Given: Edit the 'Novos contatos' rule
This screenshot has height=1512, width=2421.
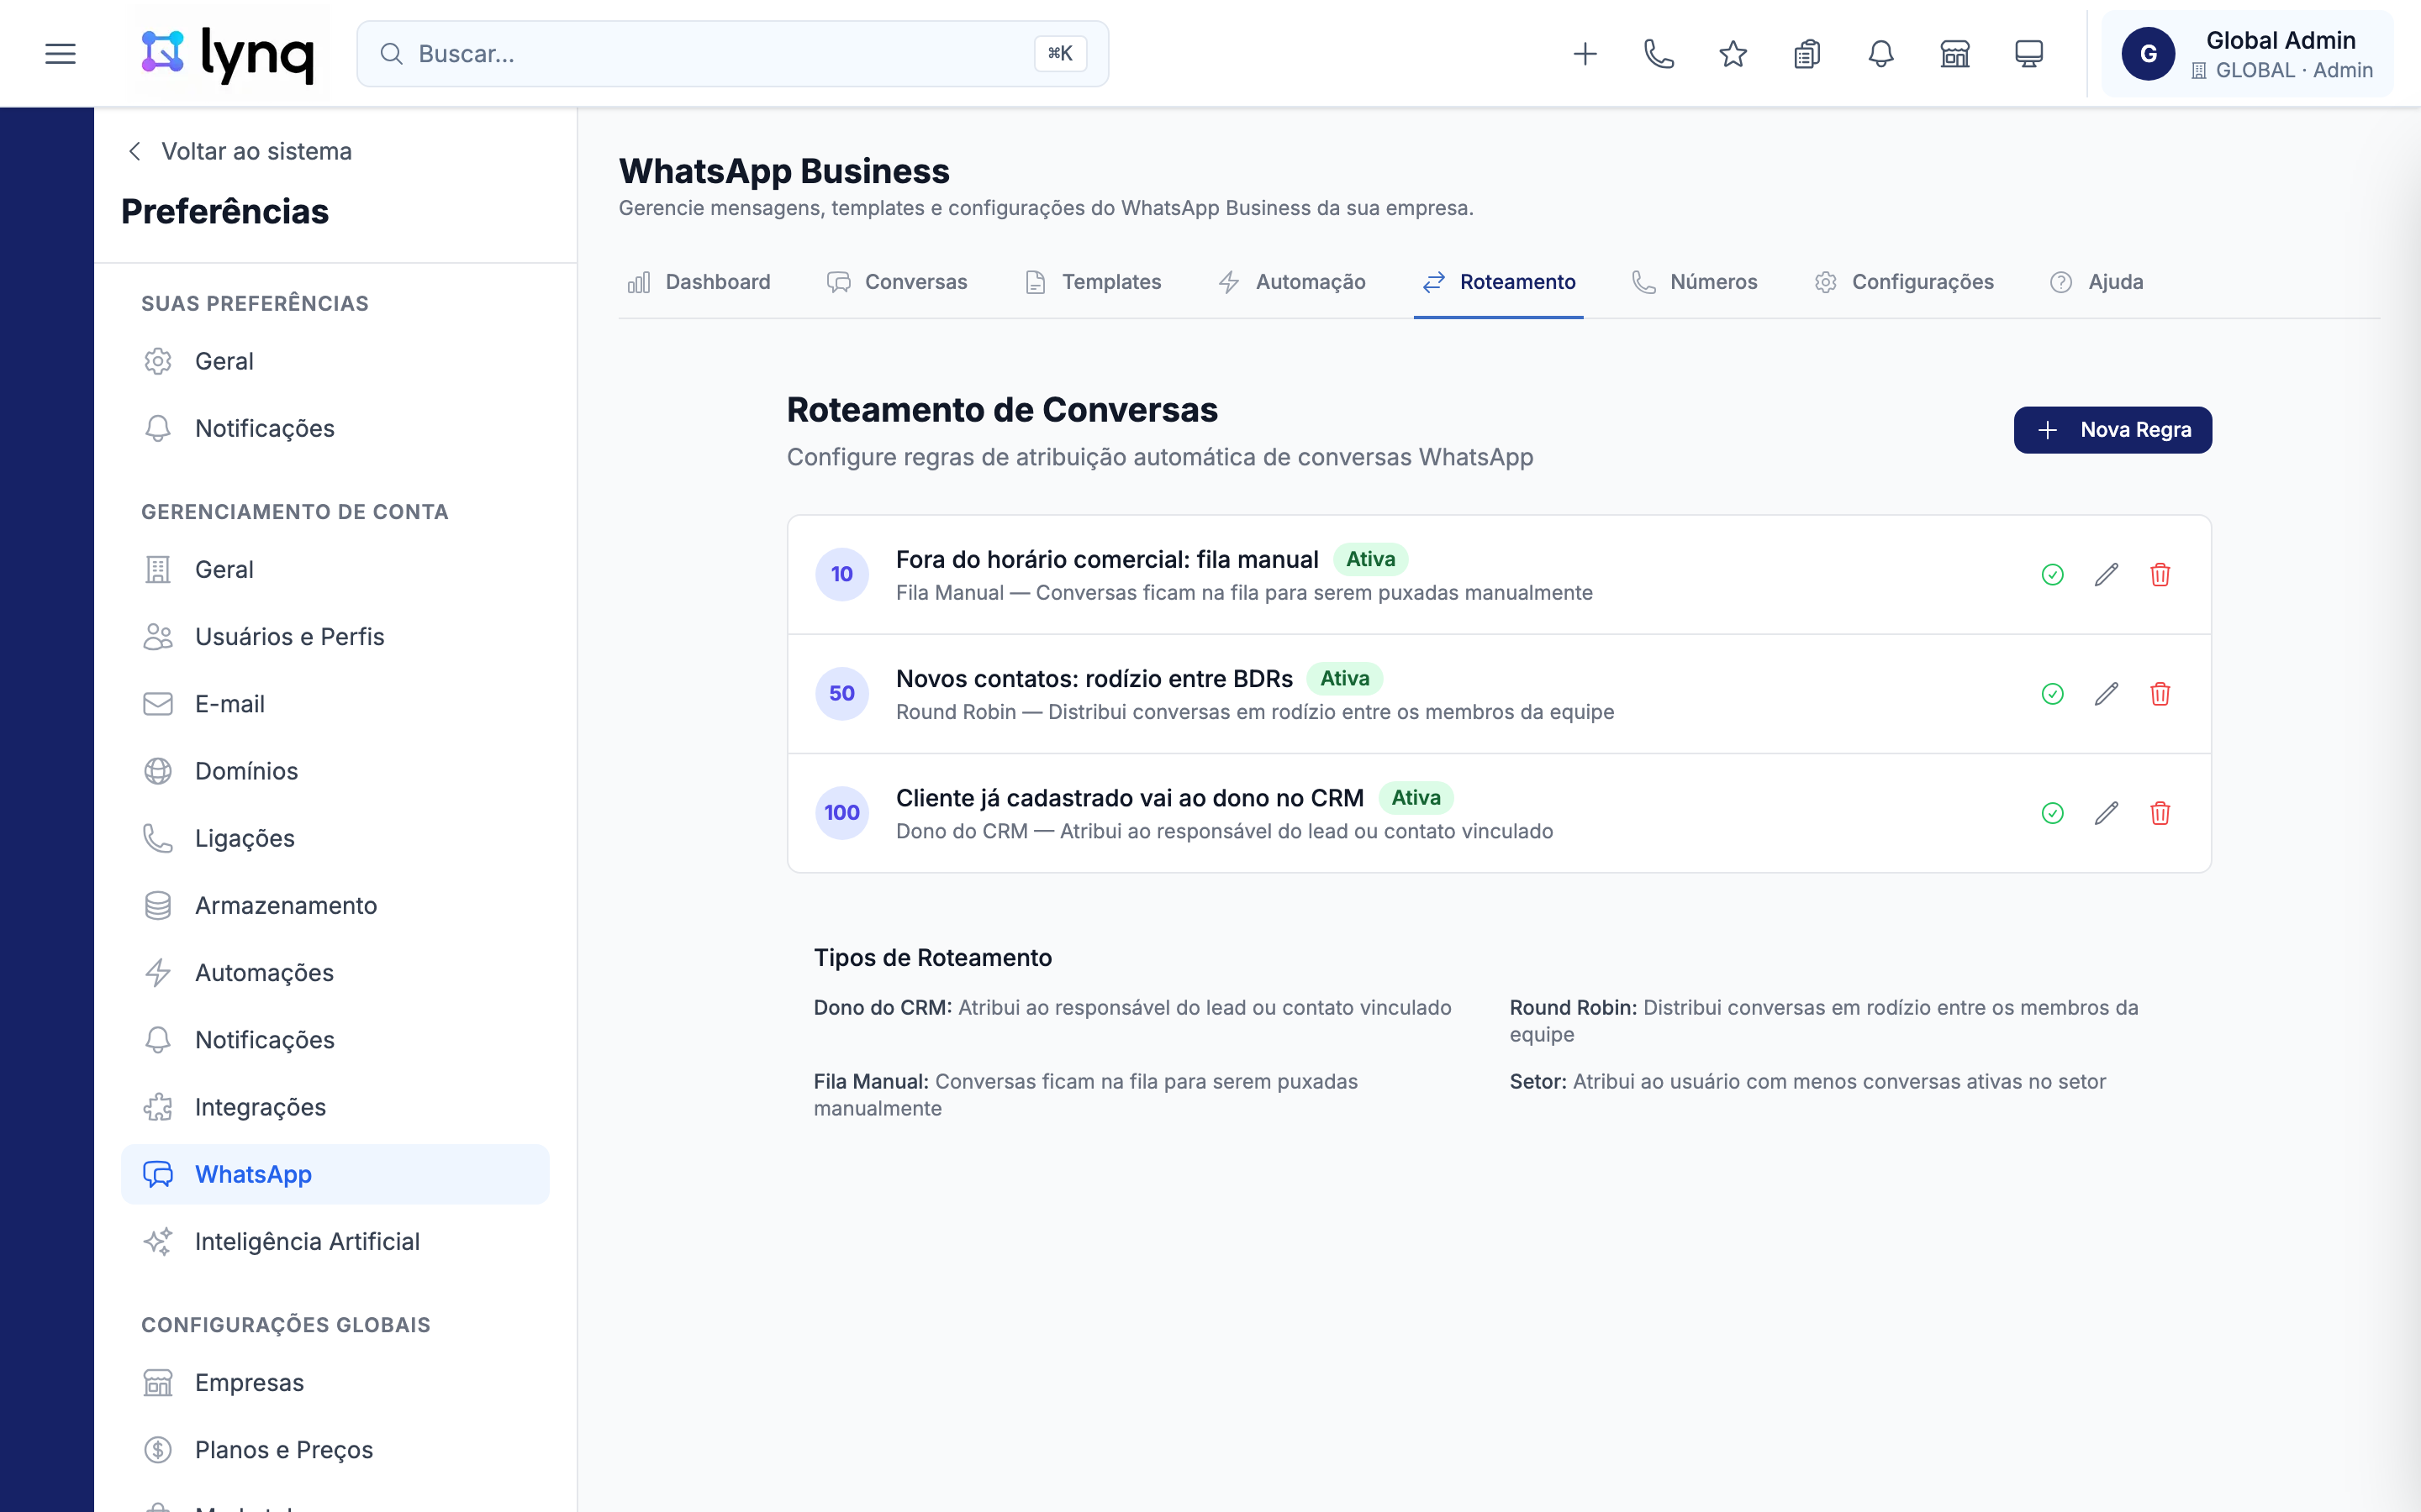Looking at the screenshot, I should (x=2106, y=694).
